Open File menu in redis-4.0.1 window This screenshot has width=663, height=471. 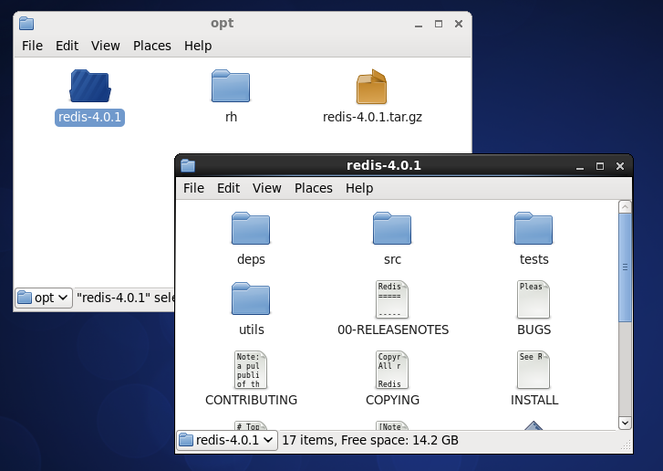(x=193, y=188)
